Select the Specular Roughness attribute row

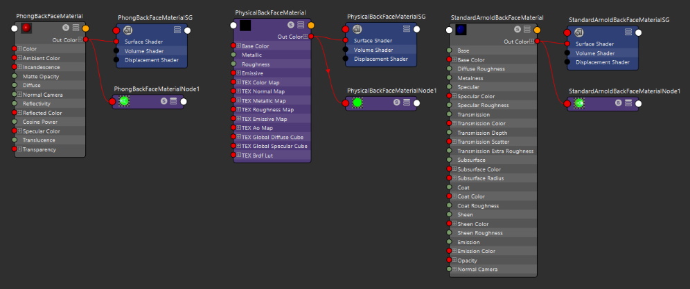(493, 105)
